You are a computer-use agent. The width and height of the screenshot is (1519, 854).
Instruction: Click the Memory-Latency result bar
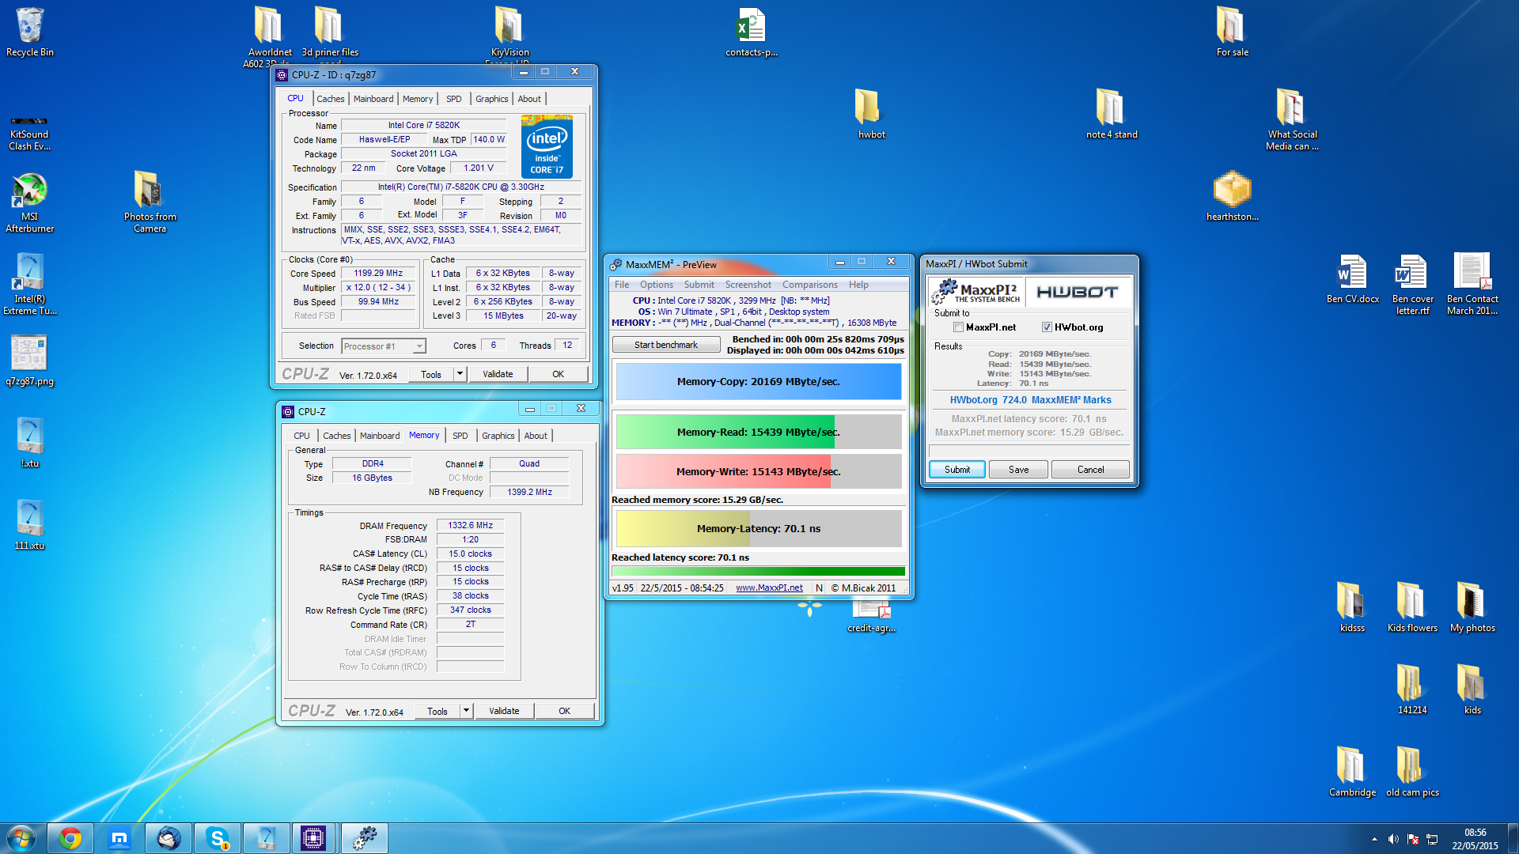click(x=758, y=529)
